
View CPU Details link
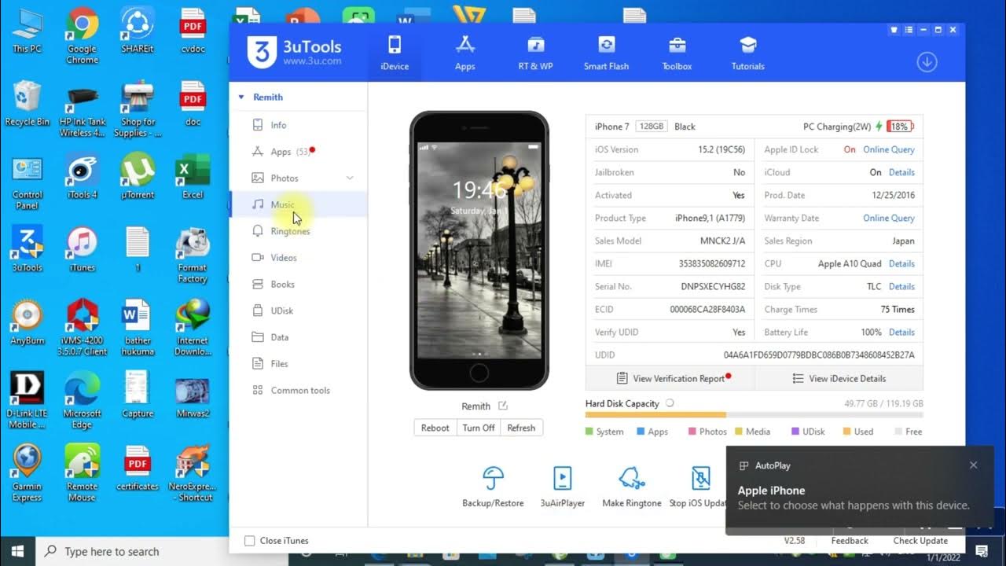[x=901, y=263]
